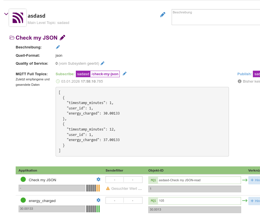260x218 pixels.
Task: Click the Beschreibung text box
Action: pyautogui.click(x=216, y=17)
